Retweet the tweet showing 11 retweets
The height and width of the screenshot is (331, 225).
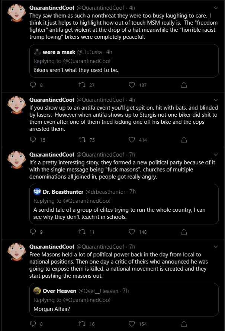click(82, 231)
